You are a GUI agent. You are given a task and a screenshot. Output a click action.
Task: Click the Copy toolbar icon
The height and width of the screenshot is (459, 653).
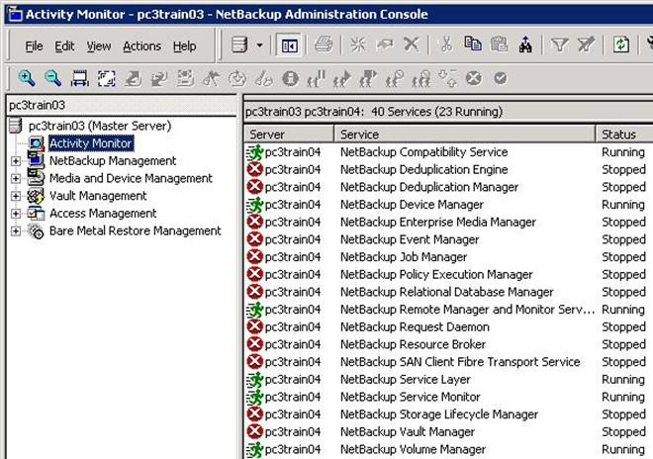point(473,46)
